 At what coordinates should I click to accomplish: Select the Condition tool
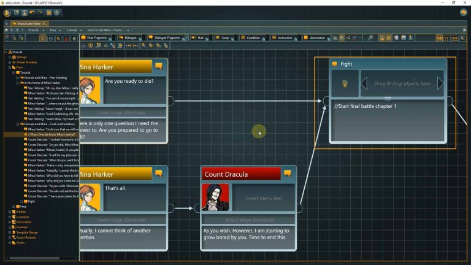tap(251, 37)
